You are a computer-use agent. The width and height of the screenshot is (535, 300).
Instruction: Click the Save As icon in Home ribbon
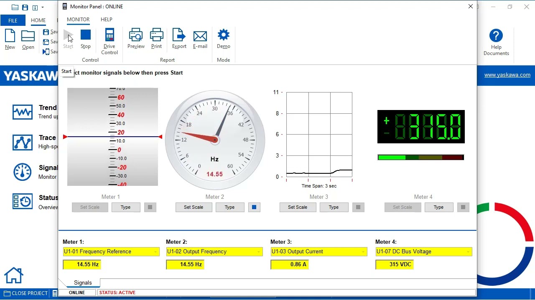(46, 42)
